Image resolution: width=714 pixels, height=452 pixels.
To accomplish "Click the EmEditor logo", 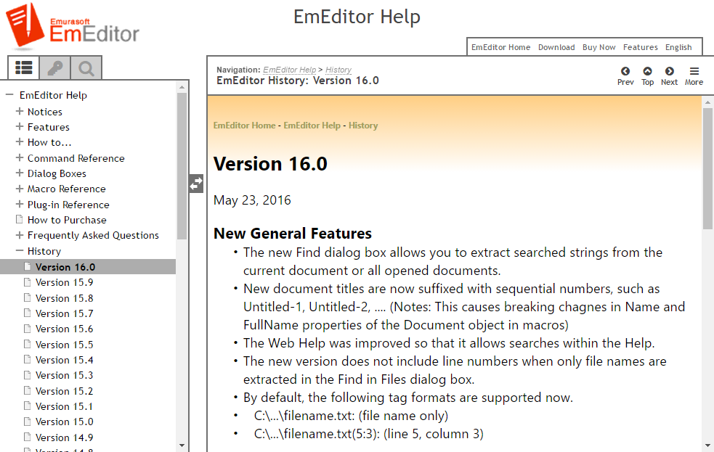I will 72,26.
